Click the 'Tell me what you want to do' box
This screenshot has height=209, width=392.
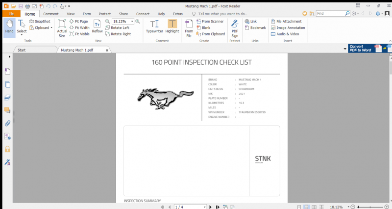[x=220, y=14]
